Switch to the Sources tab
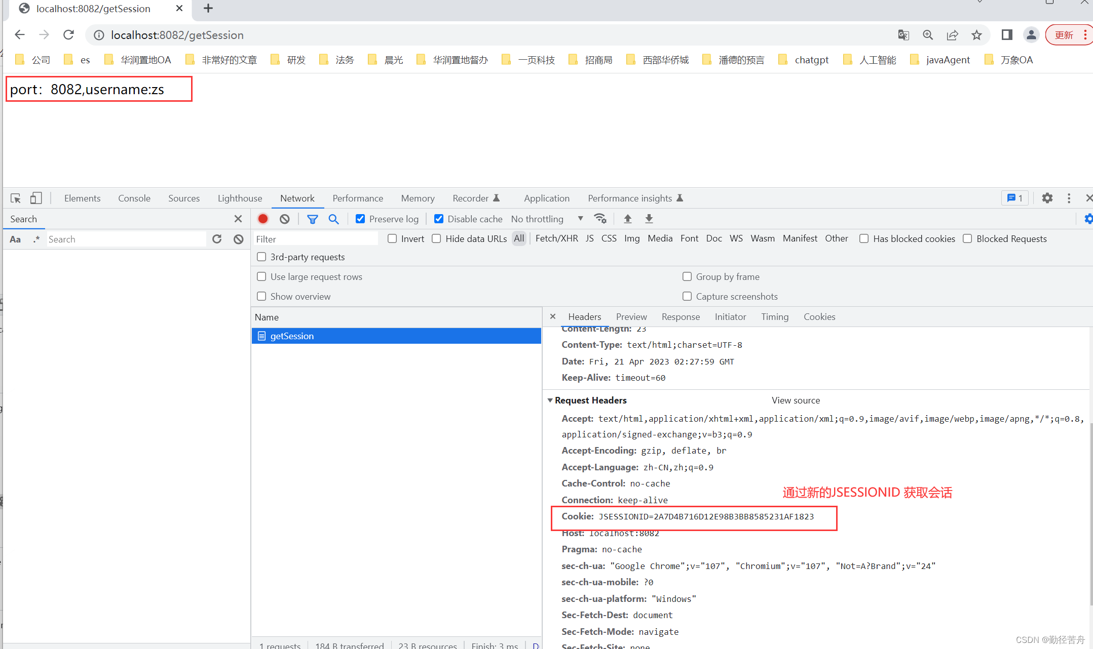 (x=184, y=198)
